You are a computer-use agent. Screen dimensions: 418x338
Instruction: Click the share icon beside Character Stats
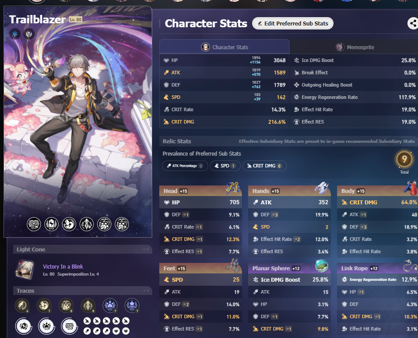[x=413, y=23]
